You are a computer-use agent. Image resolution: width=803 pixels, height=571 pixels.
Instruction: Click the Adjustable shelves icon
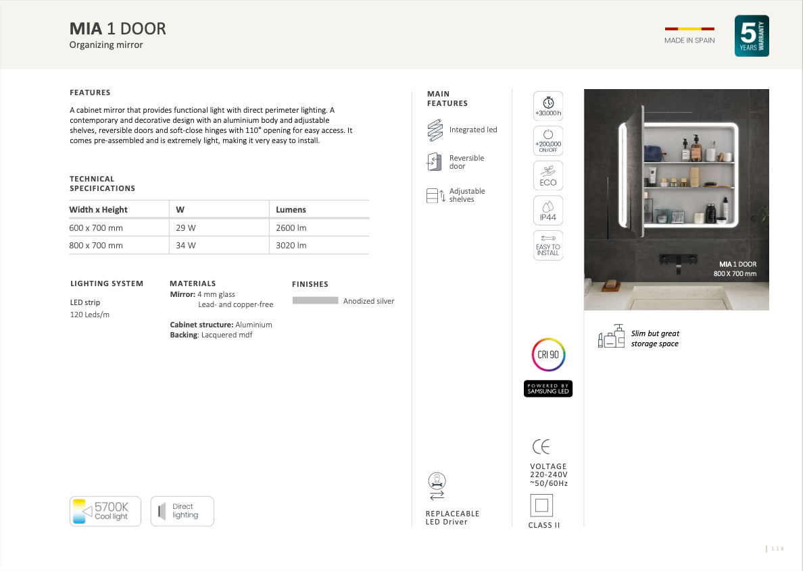tap(435, 196)
